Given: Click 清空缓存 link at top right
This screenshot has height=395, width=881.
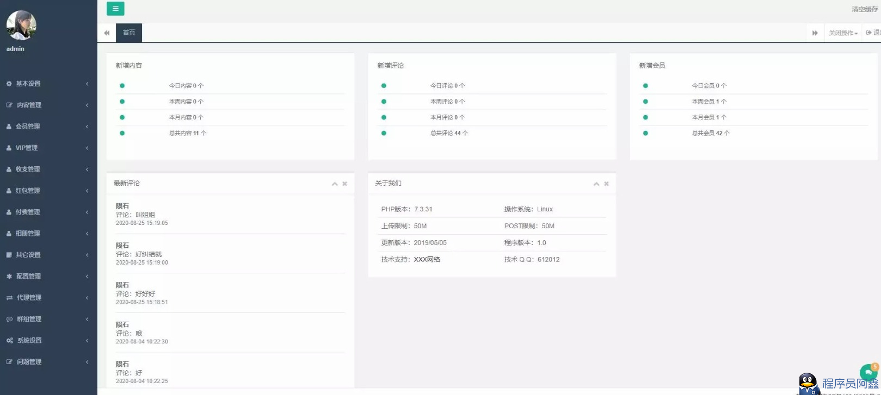Looking at the screenshot, I should tap(865, 9).
